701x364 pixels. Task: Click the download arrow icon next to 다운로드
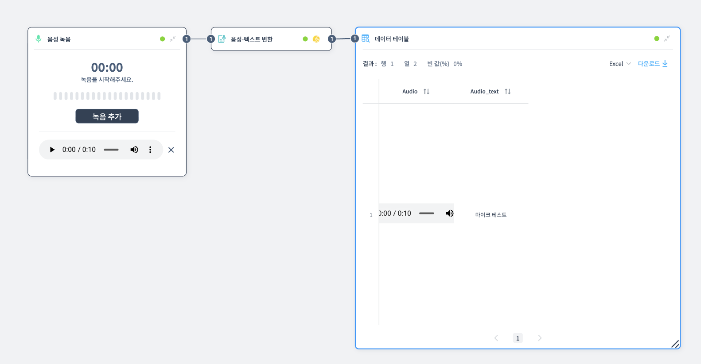click(x=665, y=64)
